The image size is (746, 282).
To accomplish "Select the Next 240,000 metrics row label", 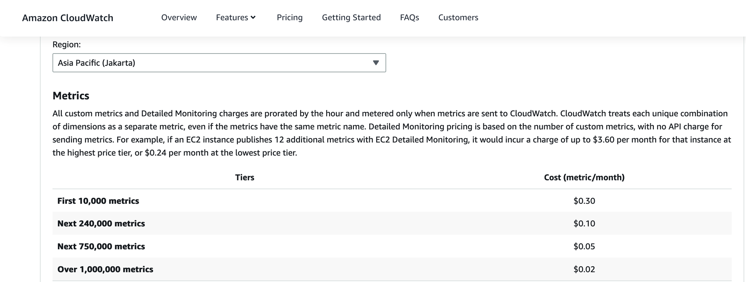I will (101, 223).
